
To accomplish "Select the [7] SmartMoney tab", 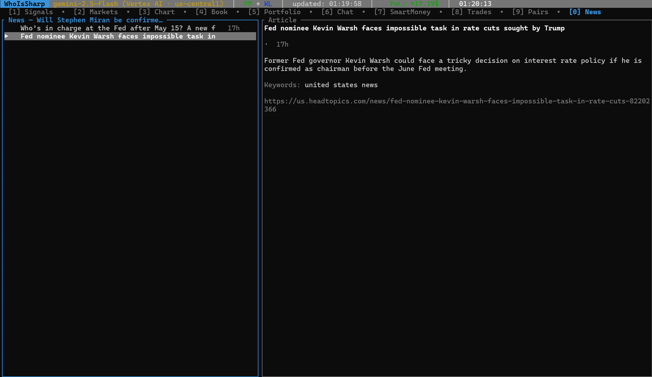I will [x=402, y=12].
